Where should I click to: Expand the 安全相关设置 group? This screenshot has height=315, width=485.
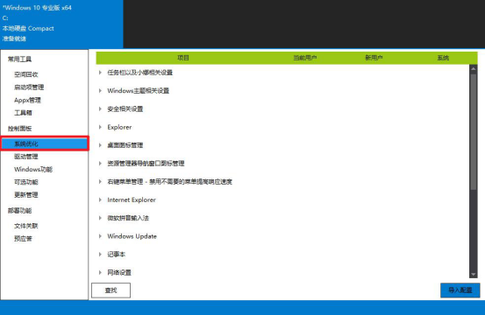pos(100,108)
